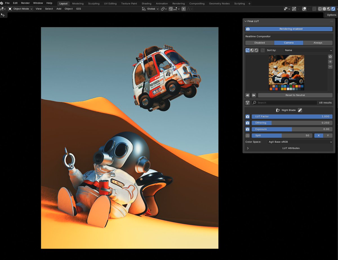
Task: Click the favorite star icon
Action: 330,57
